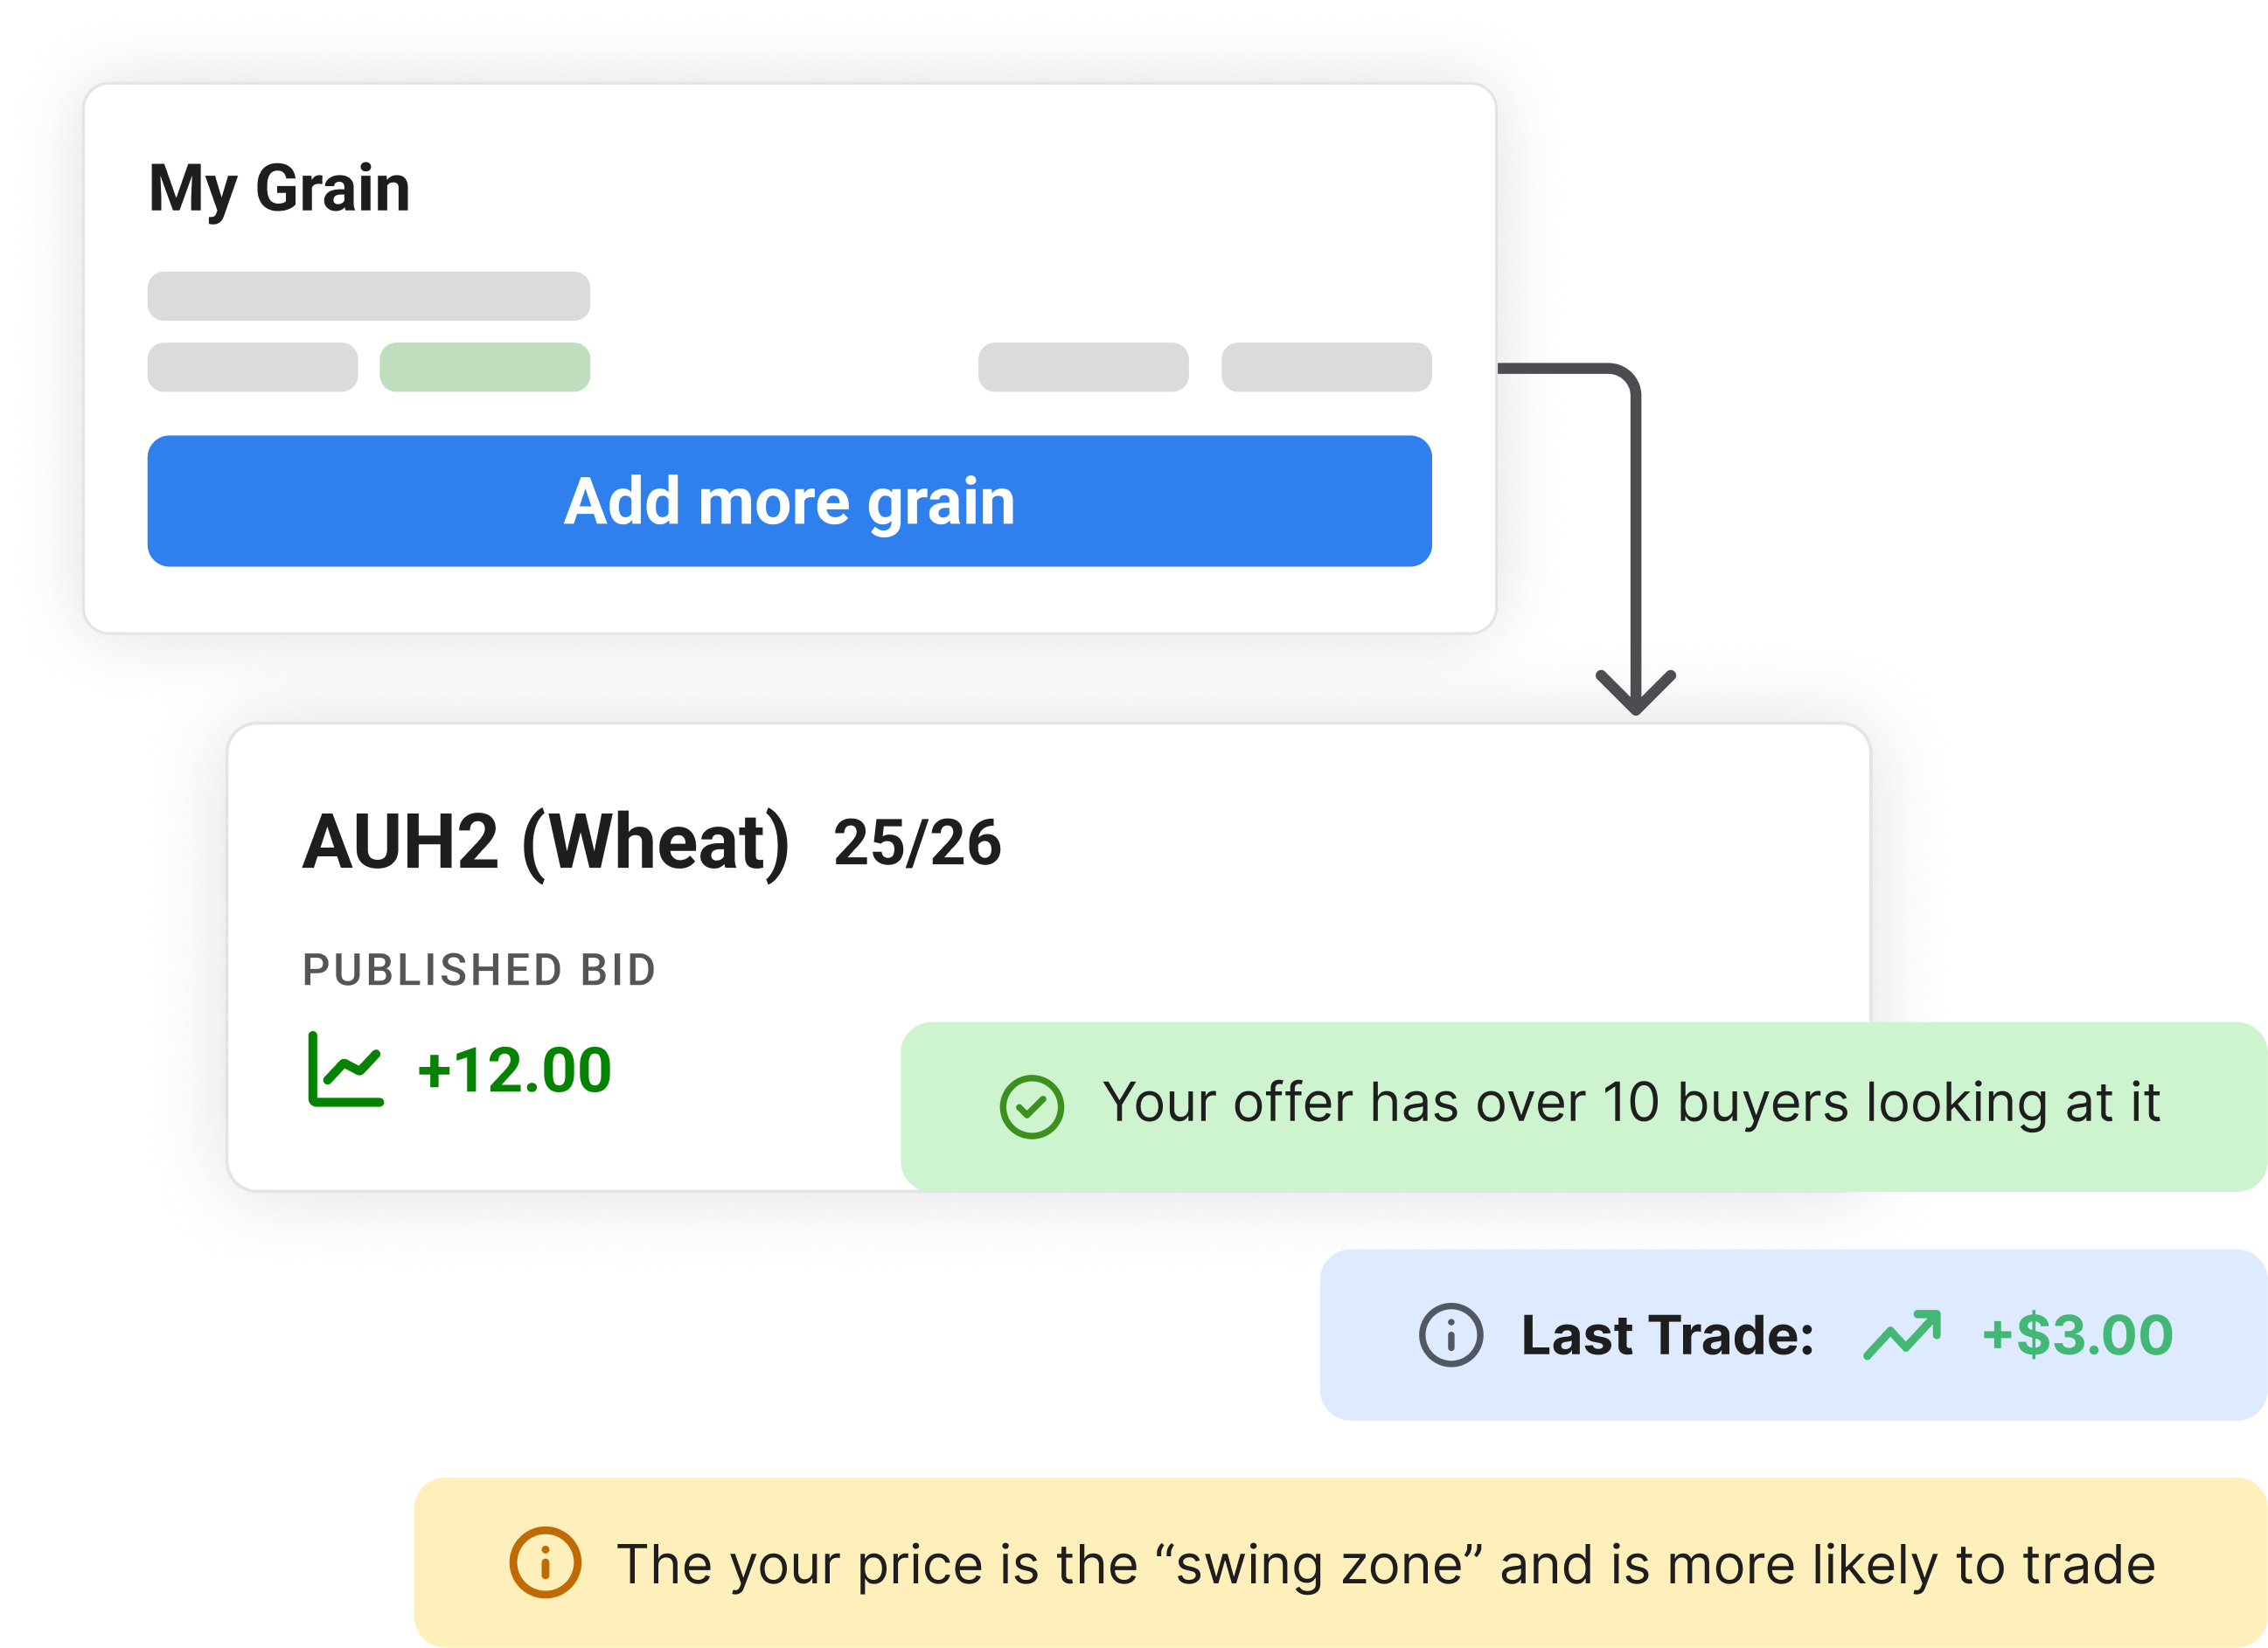Click the +$3.00 last trade value
Screen dimensions: 2268x1648
coord(2077,1335)
